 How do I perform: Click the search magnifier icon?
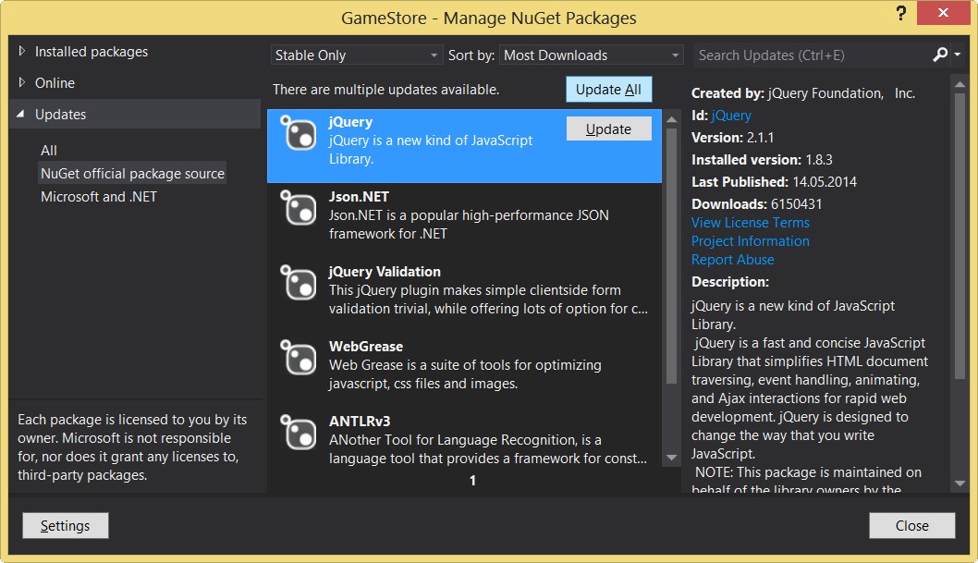click(x=940, y=55)
